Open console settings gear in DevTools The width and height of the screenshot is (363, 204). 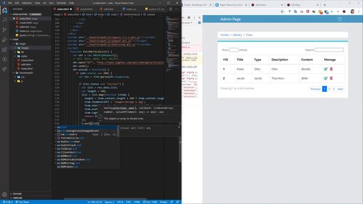click(199, 23)
